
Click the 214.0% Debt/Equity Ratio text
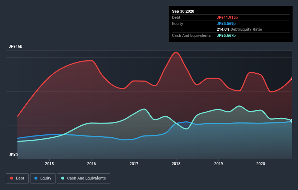click(x=239, y=29)
